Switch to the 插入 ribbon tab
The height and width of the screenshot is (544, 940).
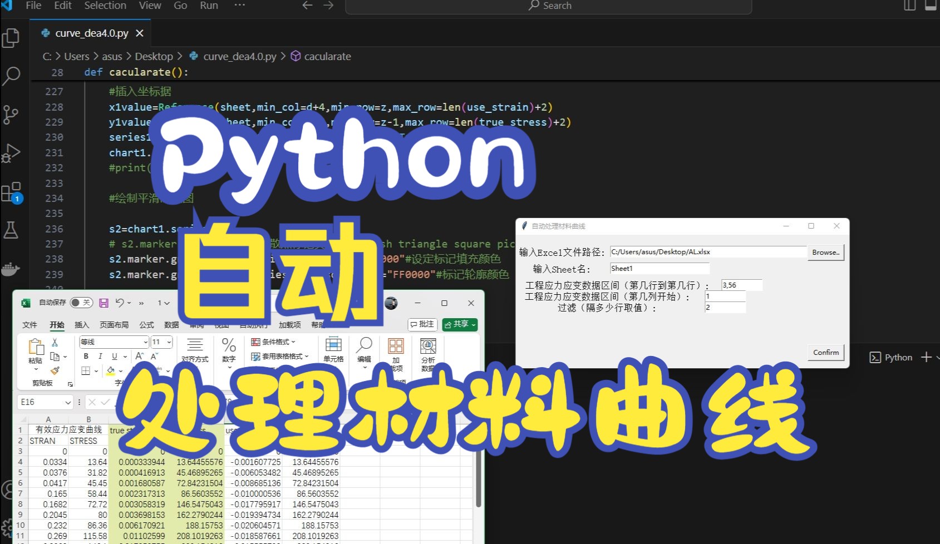(x=81, y=324)
